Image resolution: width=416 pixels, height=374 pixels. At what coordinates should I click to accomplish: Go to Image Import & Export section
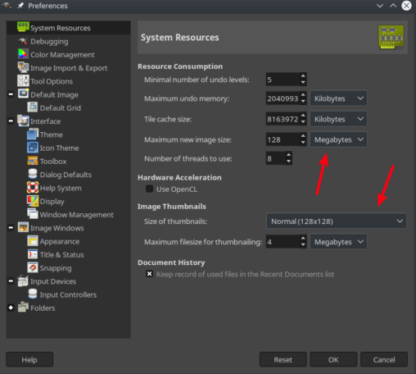[x=69, y=68]
